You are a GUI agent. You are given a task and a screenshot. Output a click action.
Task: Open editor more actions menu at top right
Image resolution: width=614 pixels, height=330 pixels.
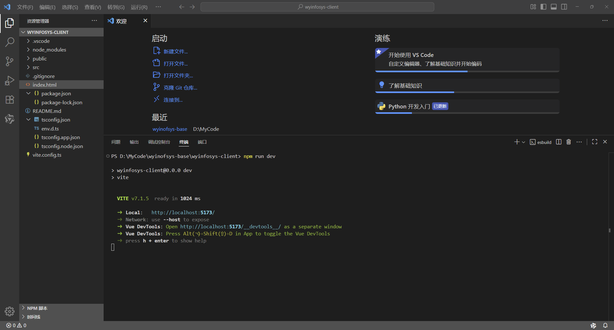605,20
